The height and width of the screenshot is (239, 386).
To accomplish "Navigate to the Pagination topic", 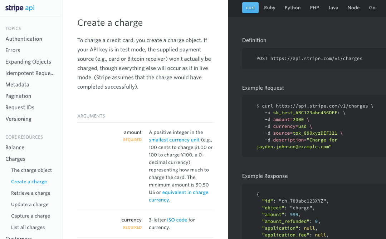I will tap(18, 96).
